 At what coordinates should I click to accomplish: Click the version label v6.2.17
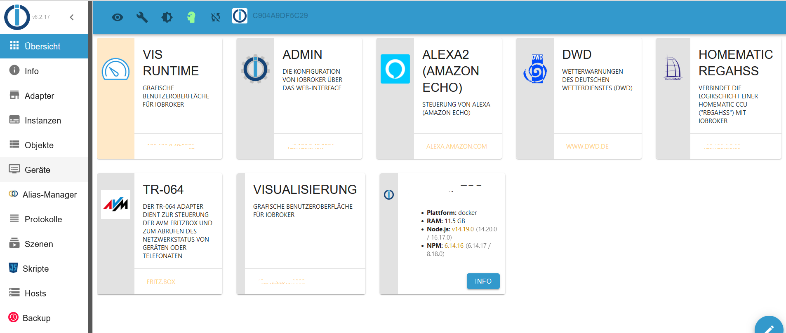coord(41,17)
